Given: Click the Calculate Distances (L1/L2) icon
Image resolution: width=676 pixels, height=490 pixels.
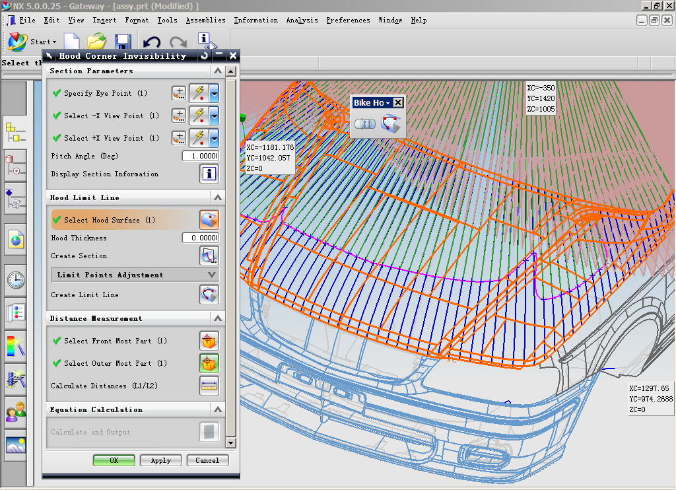Looking at the screenshot, I should (209, 386).
